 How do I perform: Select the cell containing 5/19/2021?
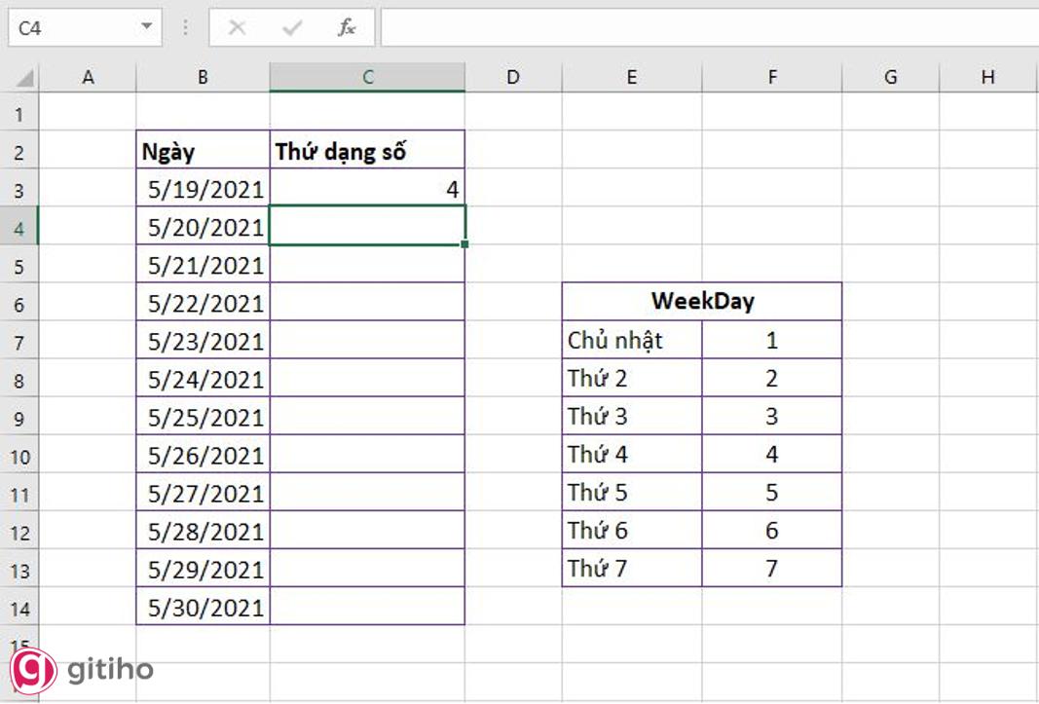point(204,189)
